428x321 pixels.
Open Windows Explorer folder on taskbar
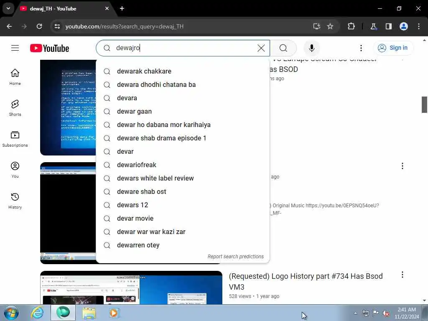coord(89,313)
